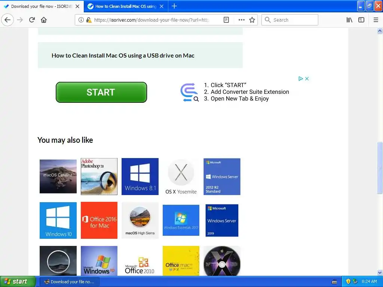Select 'Download your file no...' taskbar button
Image resolution: width=383 pixels, height=287 pixels.
(70, 282)
